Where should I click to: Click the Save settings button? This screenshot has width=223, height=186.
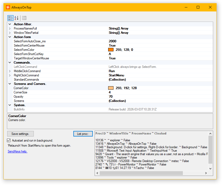(20, 134)
